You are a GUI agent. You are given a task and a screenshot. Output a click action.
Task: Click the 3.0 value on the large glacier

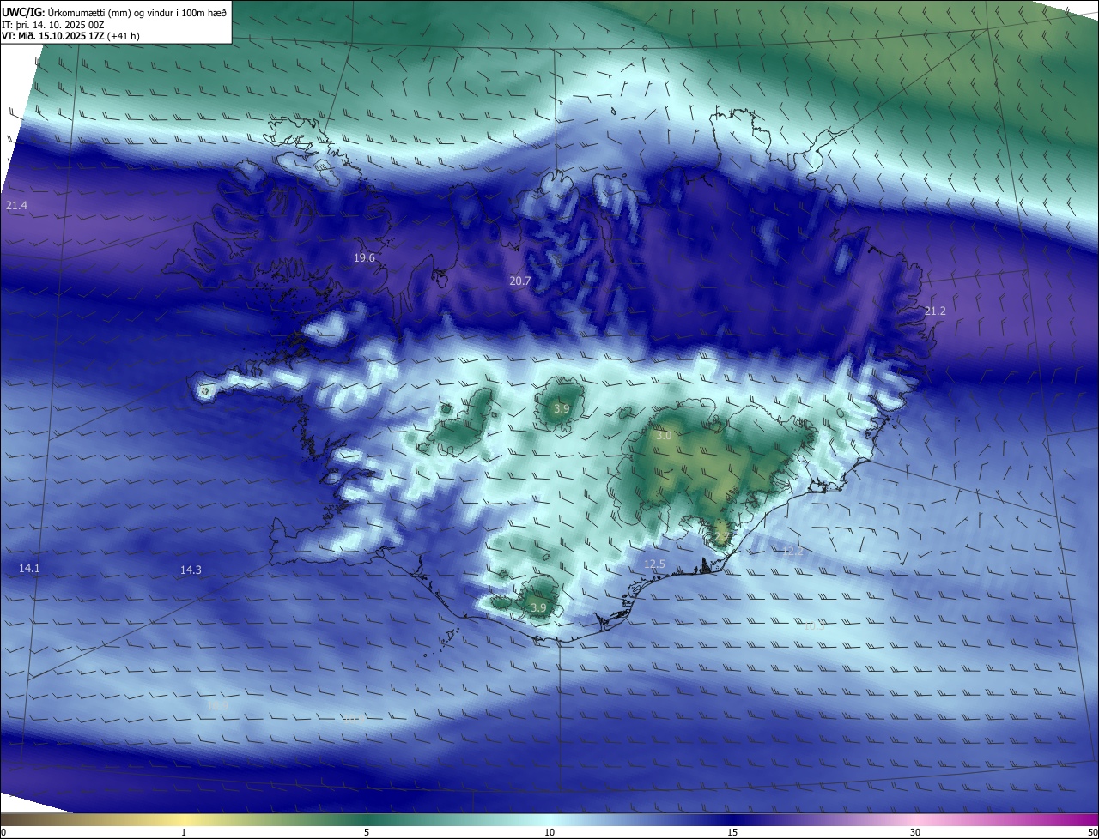[x=664, y=436]
